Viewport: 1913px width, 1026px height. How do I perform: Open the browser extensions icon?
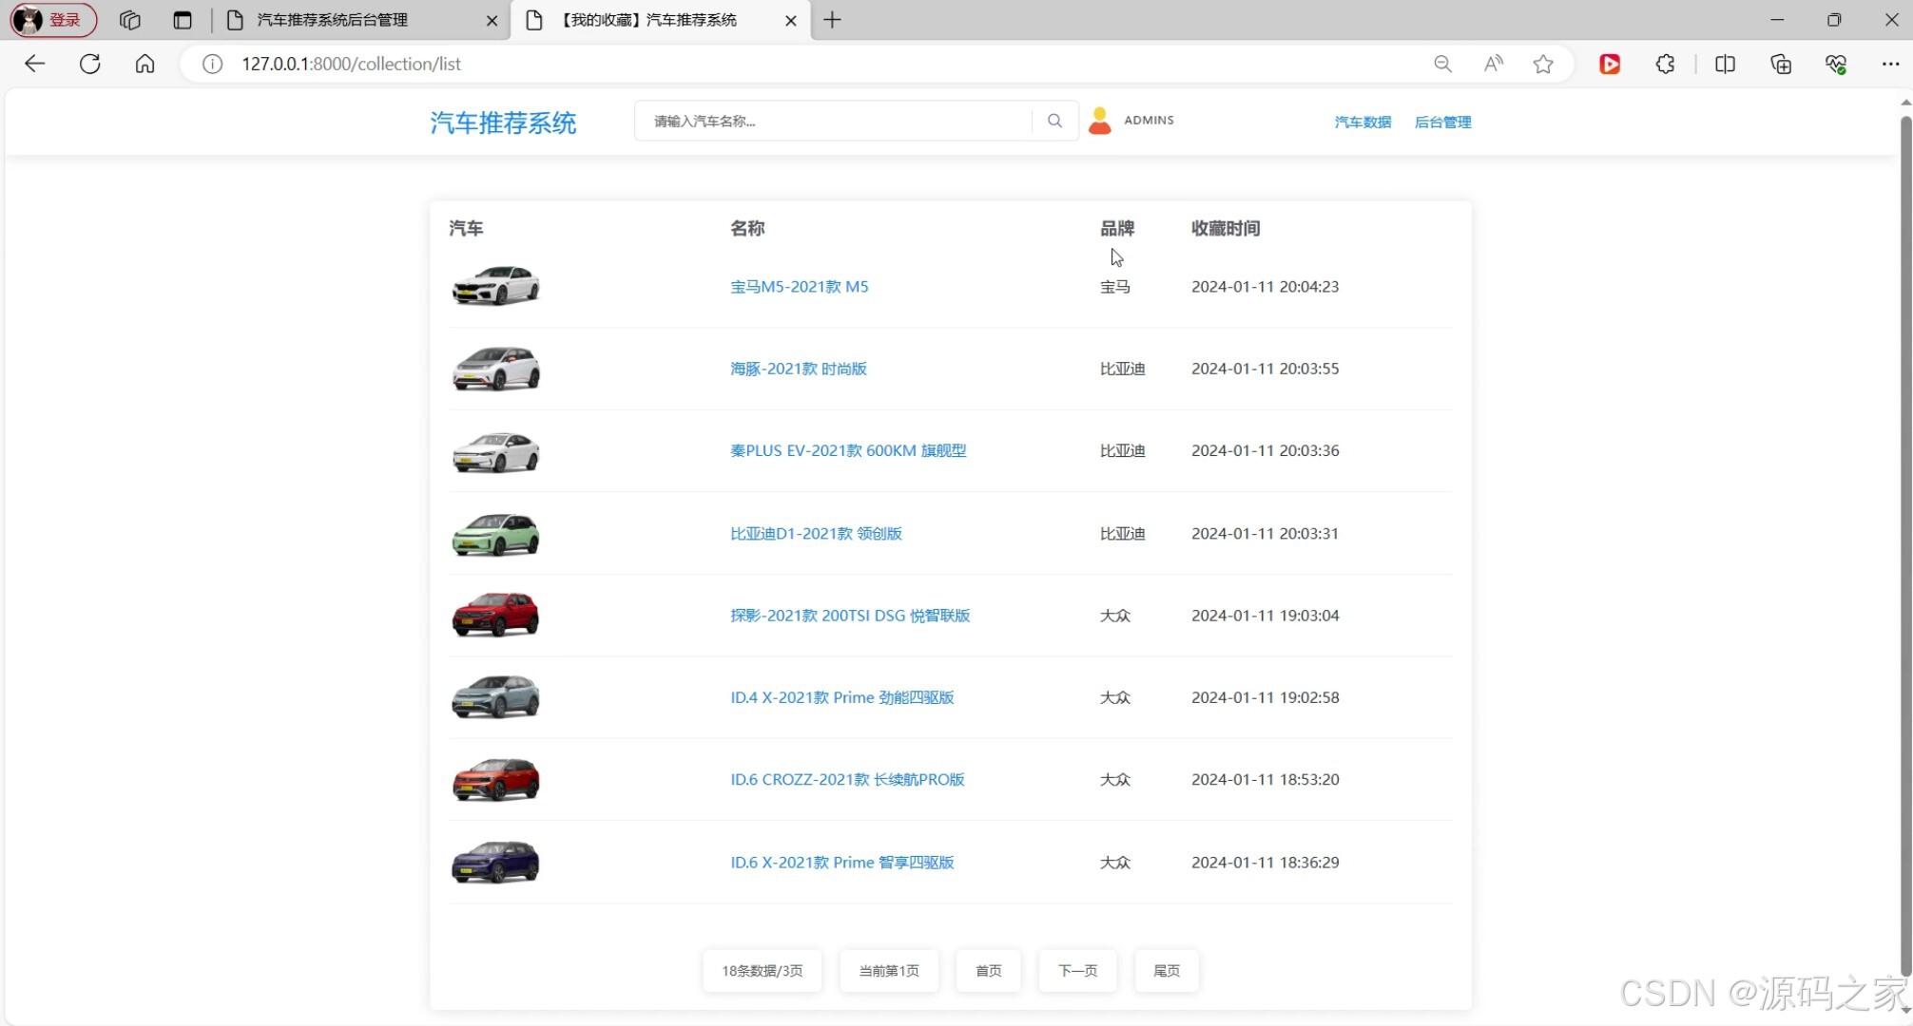pos(1664,64)
